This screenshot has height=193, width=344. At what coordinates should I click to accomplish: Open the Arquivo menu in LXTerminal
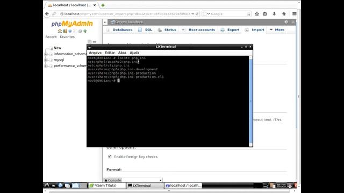95,53
